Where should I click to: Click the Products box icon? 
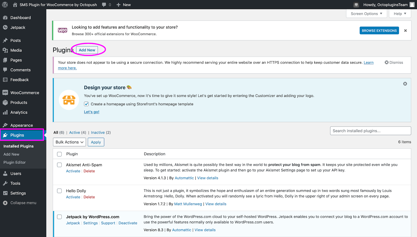(x=5, y=102)
